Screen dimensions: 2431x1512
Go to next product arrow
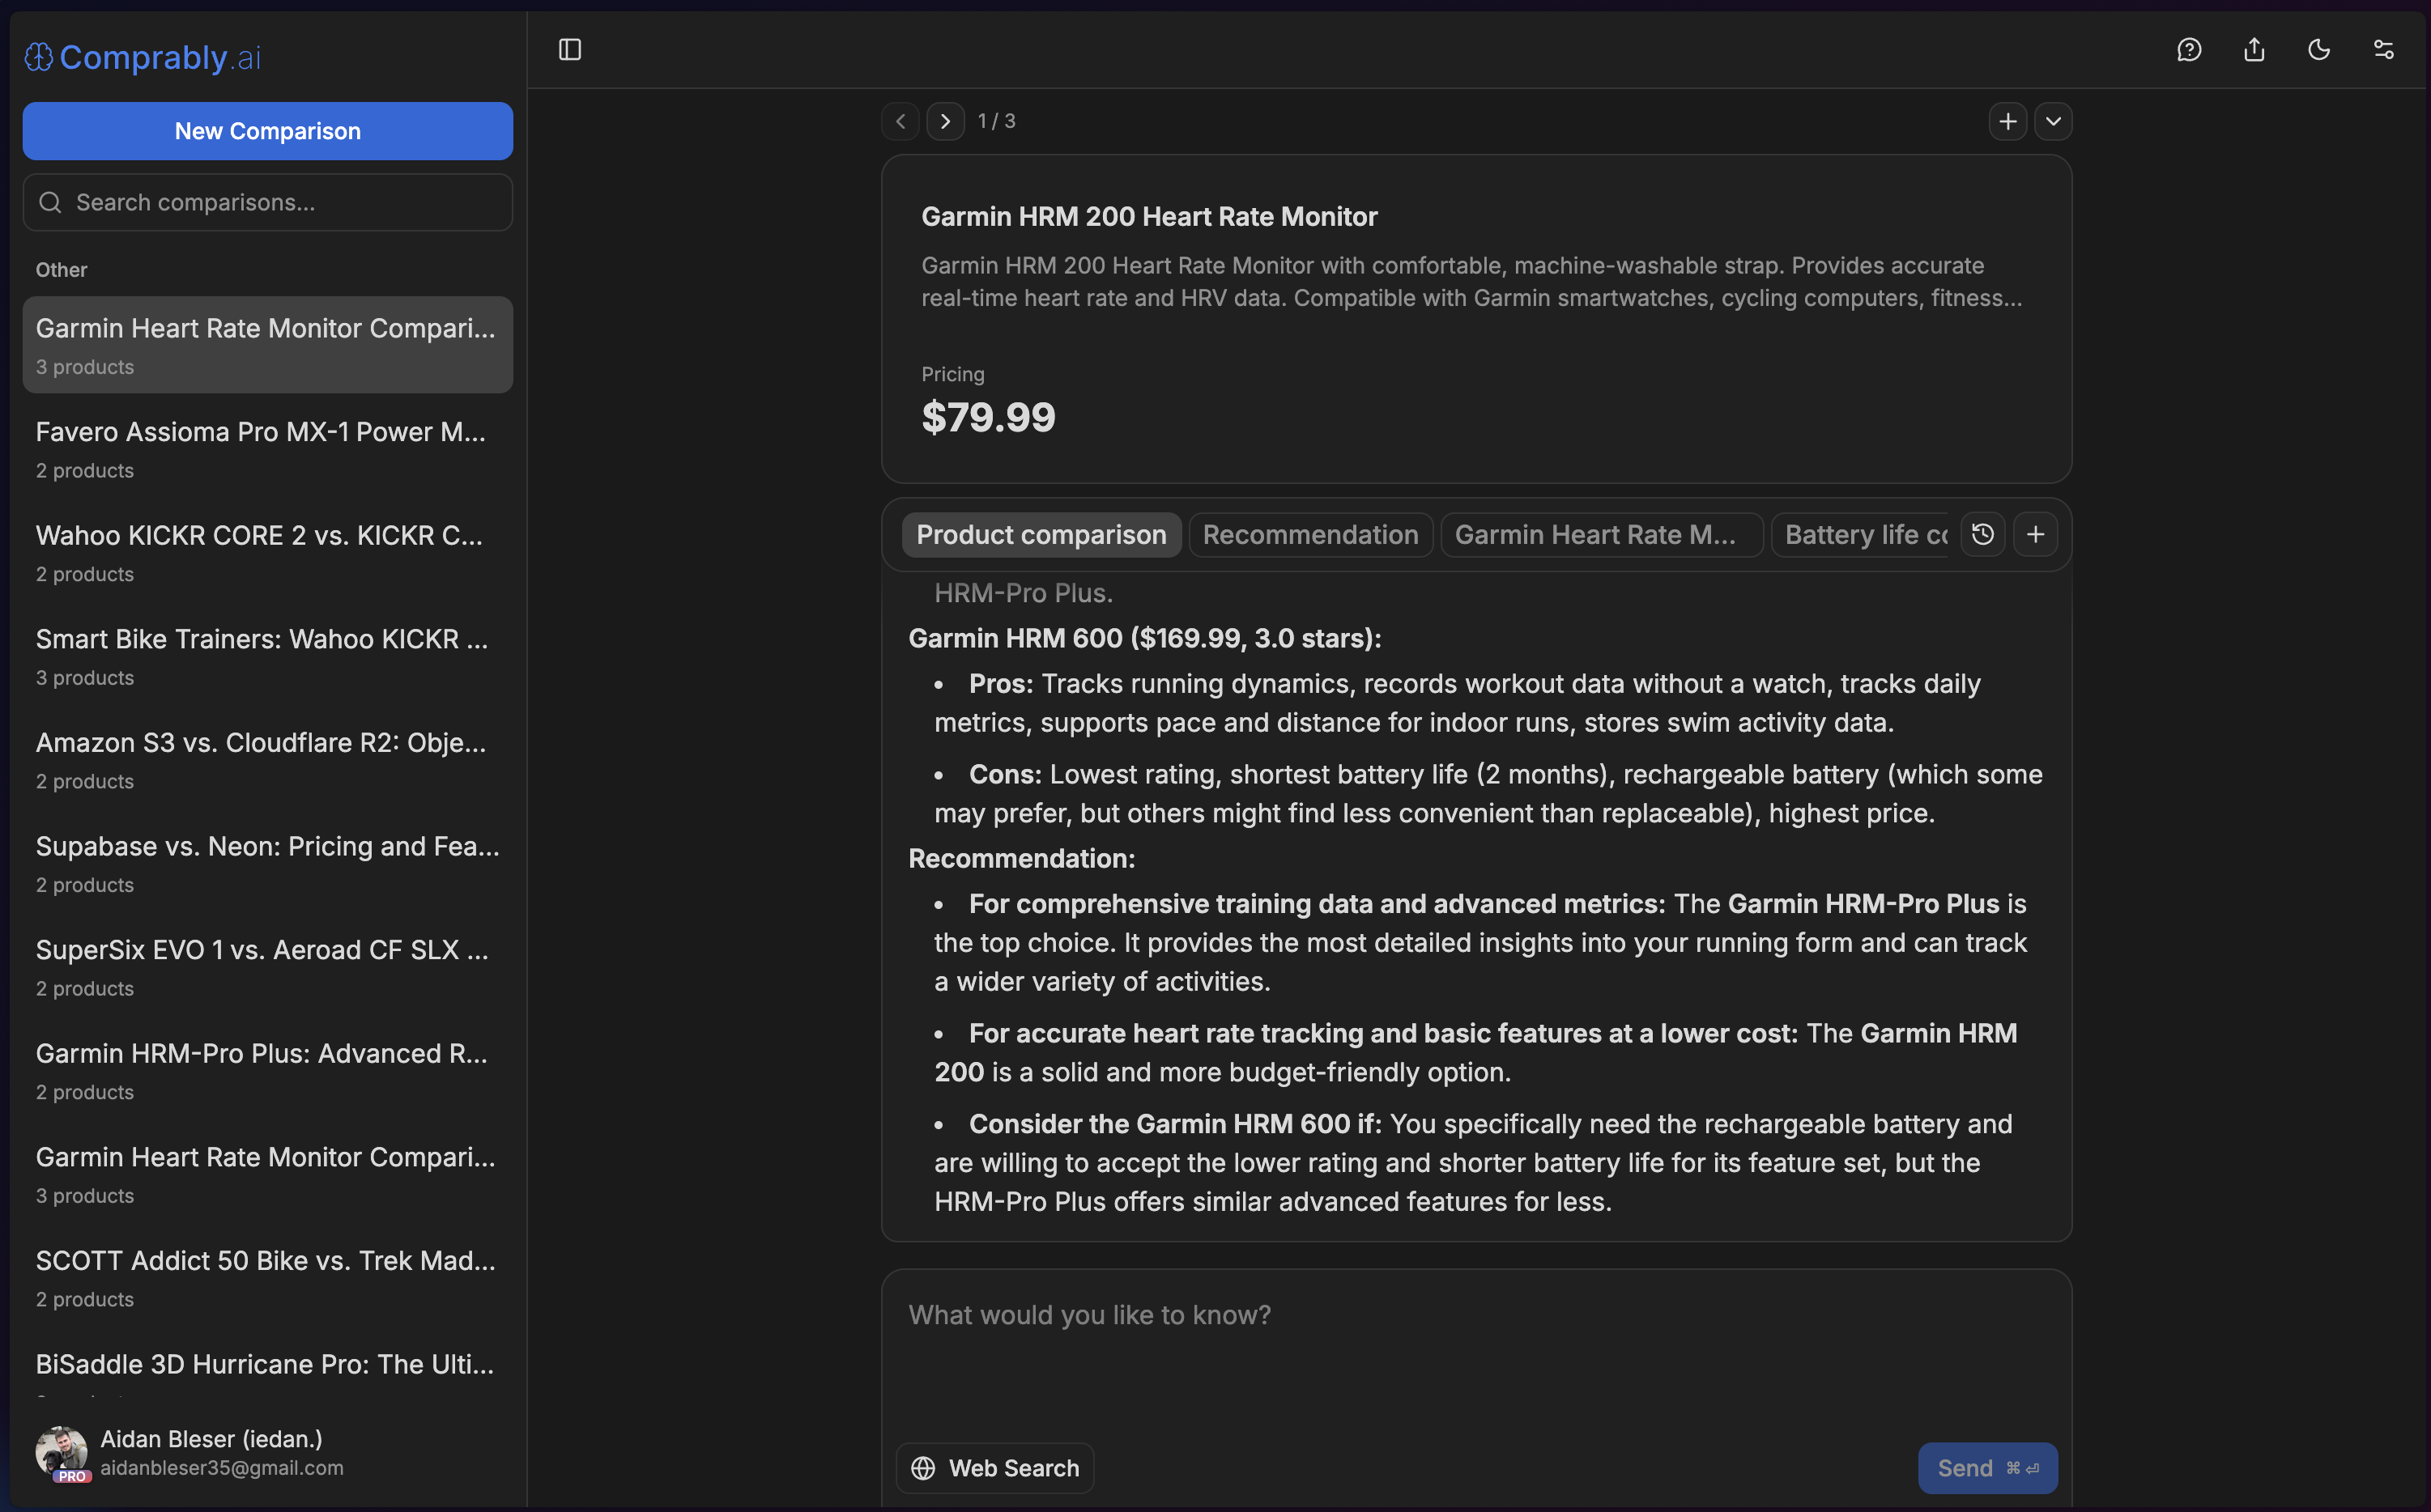pyautogui.click(x=944, y=121)
